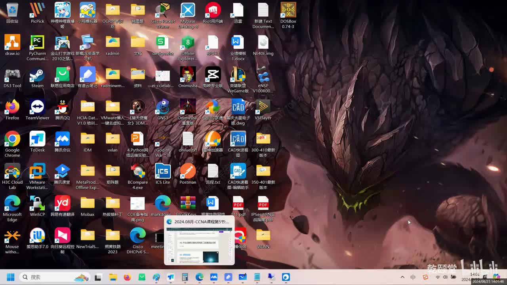Expand the hidden system tray icons
Viewport: 507px width, 285px height.
click(402, 277)
